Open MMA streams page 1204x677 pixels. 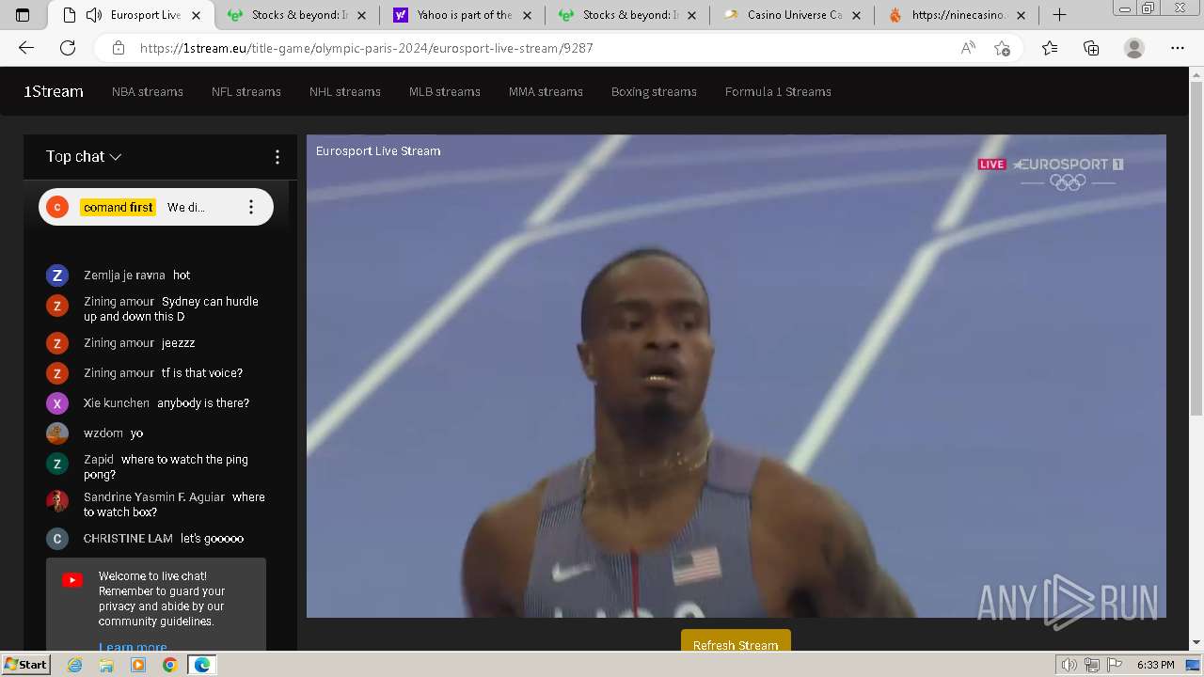point(546,91)
